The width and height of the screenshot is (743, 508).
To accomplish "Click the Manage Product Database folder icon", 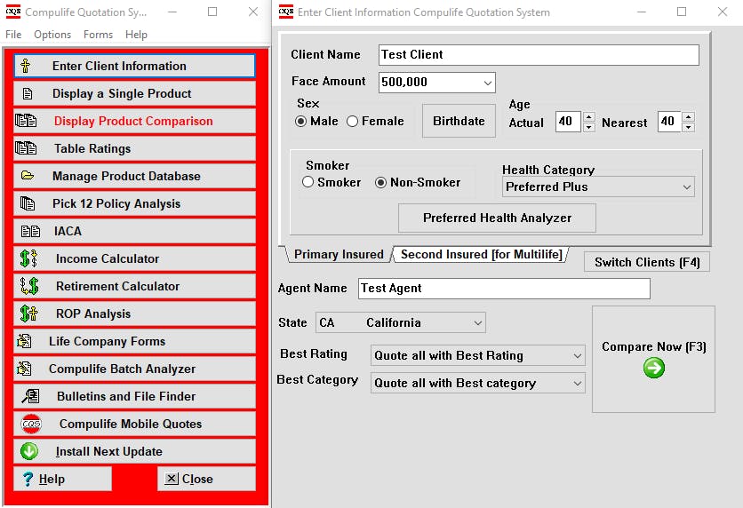I will pyautogui.click(x=28, y=176).
